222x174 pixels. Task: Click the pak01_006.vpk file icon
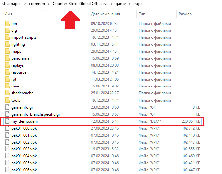click(7, 170)
